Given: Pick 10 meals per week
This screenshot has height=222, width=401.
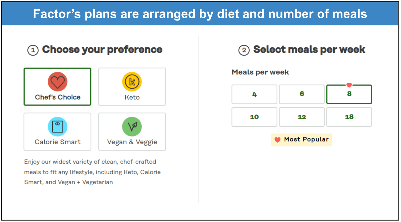Looking at the screenshot, I should click(254, 117).
